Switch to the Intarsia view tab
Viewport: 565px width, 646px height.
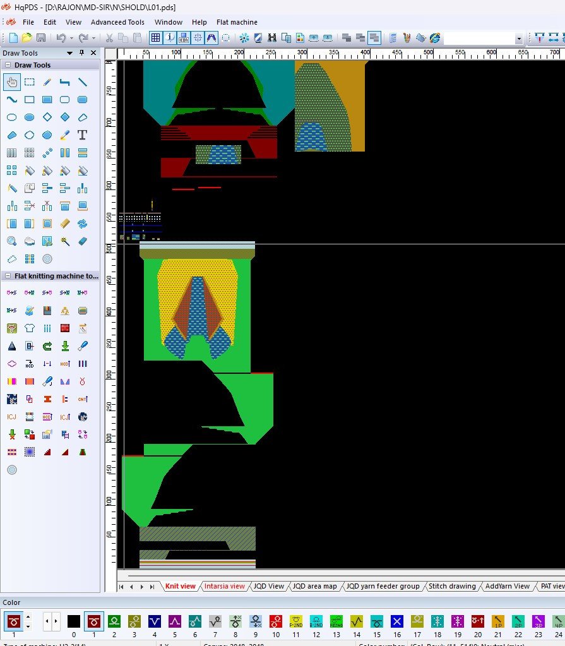[224, 586]
